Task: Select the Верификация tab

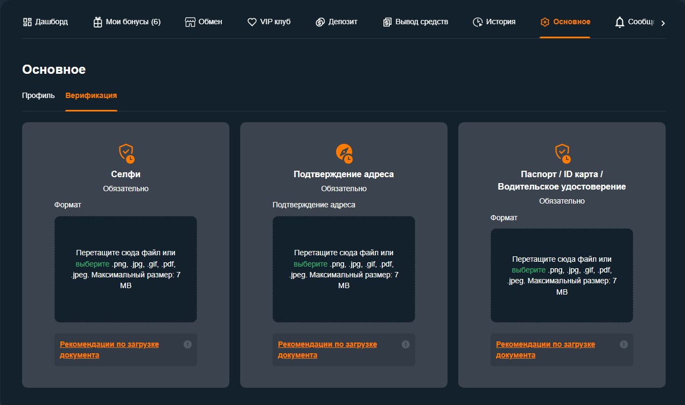Action: pos(91,95)
